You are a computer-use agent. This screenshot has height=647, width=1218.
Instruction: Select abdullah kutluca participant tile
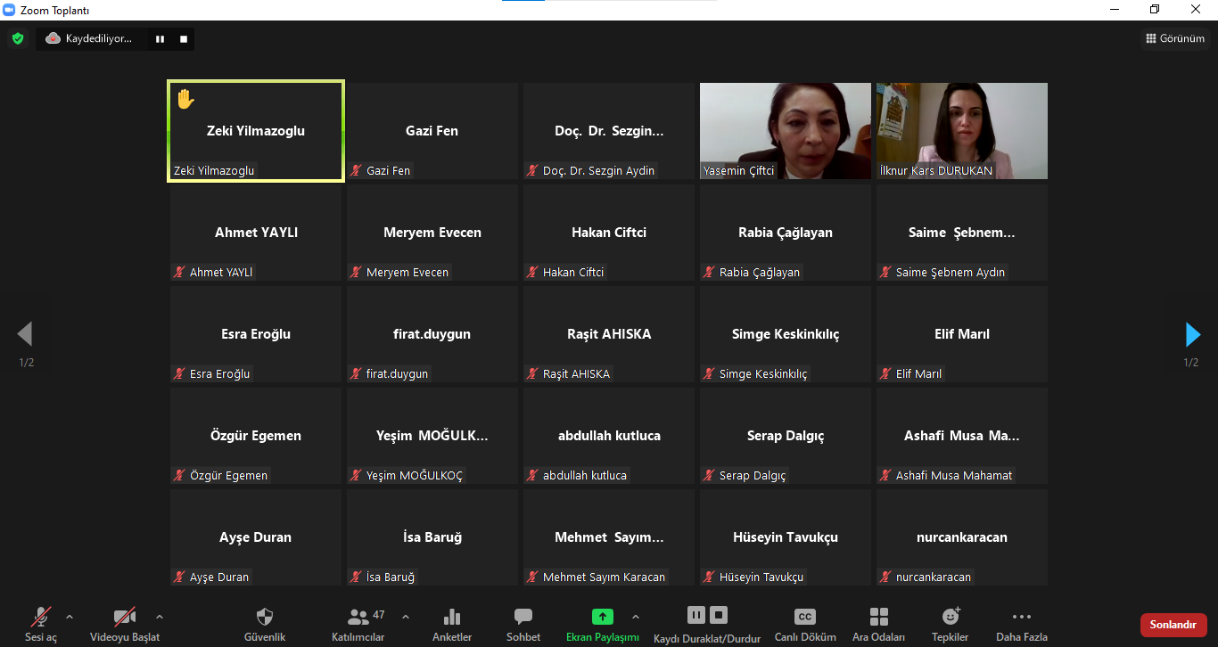(x=609, y=436)
